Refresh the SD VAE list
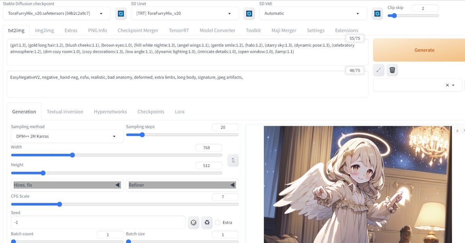Image resolution: width=465 pixels, height=243 pixels. (x=376, y=13)
